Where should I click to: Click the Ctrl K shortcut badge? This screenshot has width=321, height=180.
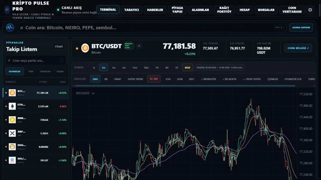coord(278,27)
